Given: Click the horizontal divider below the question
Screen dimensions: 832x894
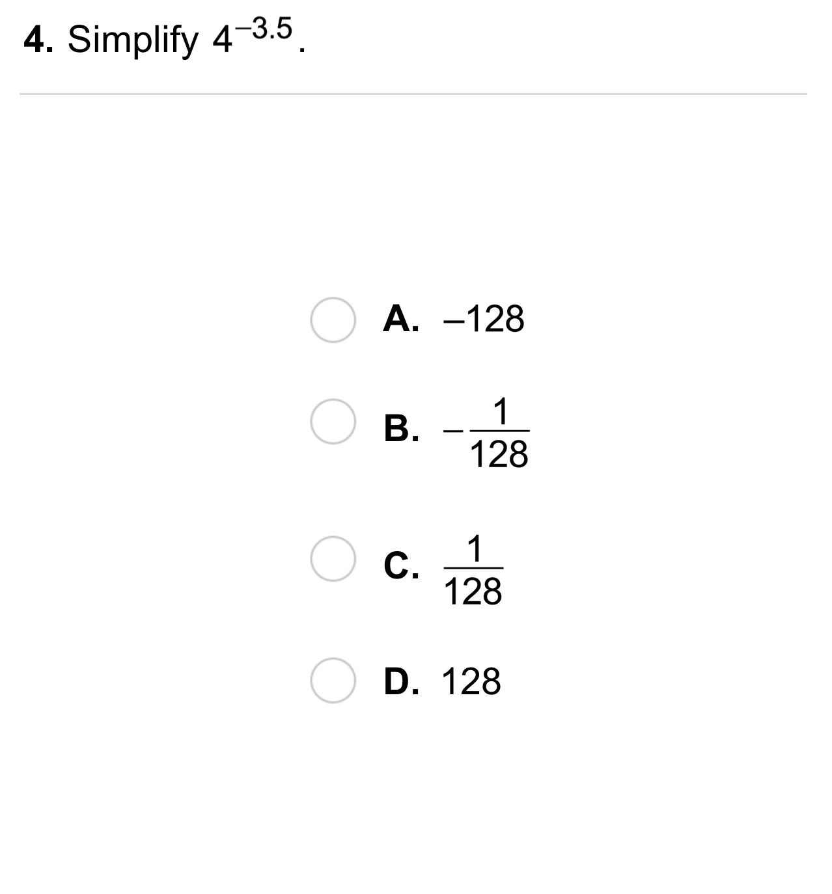Looking at the screenshot, I should click(x=413, y=94).
